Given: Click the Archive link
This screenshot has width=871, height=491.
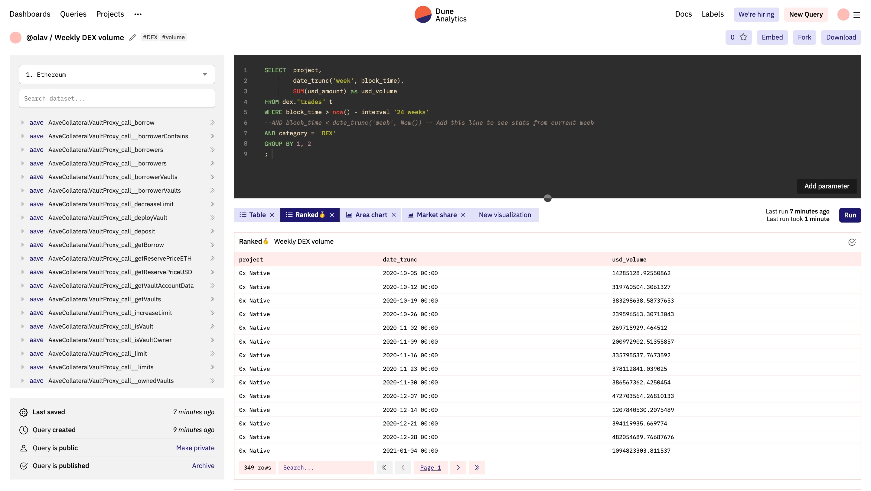Looking at the screenshot, I should point(203,466).
